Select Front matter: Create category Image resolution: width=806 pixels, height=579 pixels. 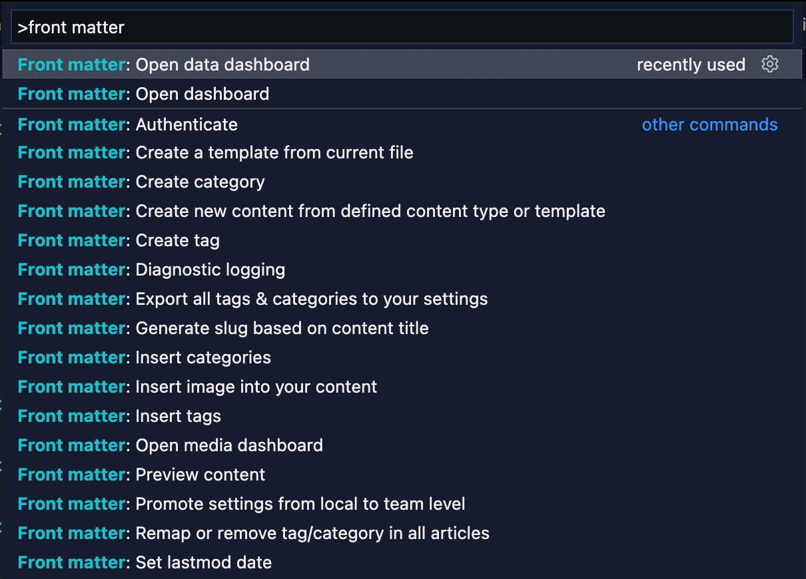[x=200, y=182]
